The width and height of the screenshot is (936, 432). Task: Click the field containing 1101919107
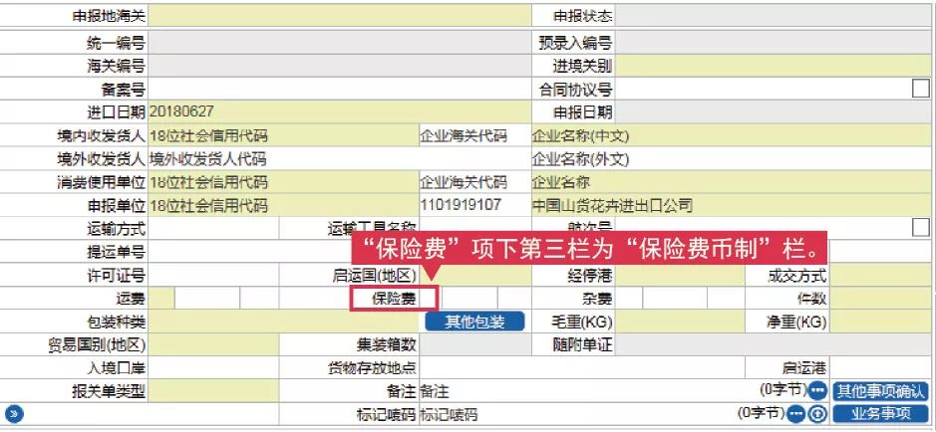coord(475,205)
